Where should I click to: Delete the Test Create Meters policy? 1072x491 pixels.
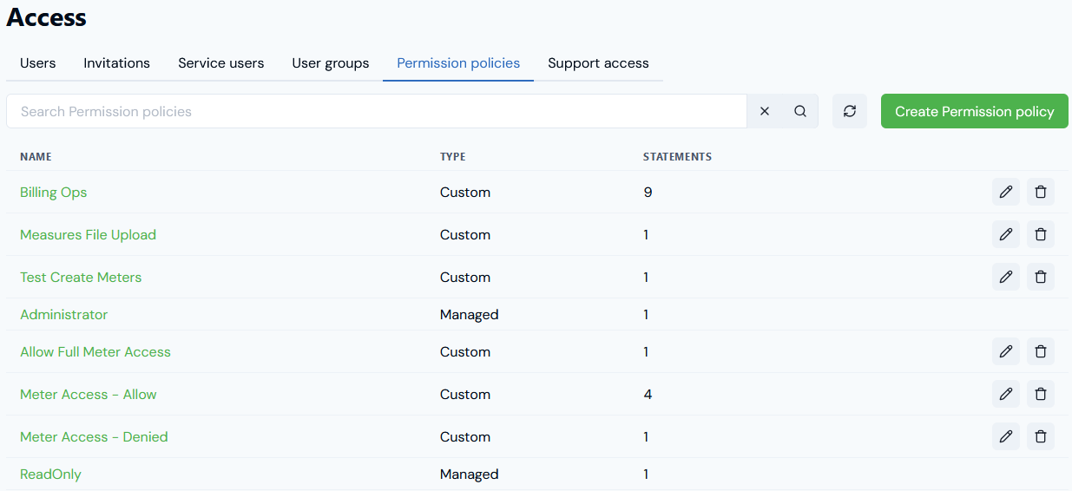[1041, 277]
